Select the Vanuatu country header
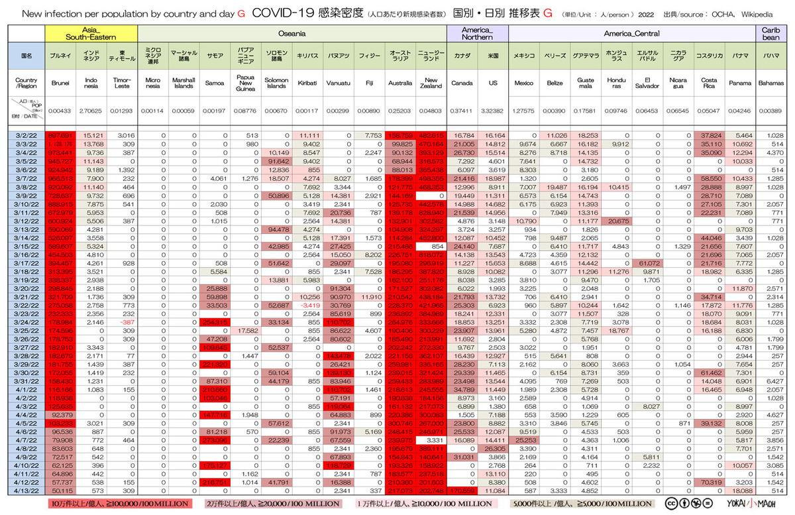Screen dimensions: 795x515 [339, 84]
